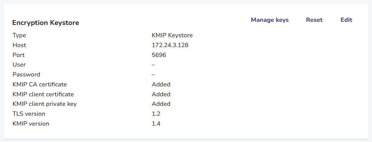The image size is (372, 142).
Task: Click Reset for the Encryption Keystore
Action: pos(314,20)
